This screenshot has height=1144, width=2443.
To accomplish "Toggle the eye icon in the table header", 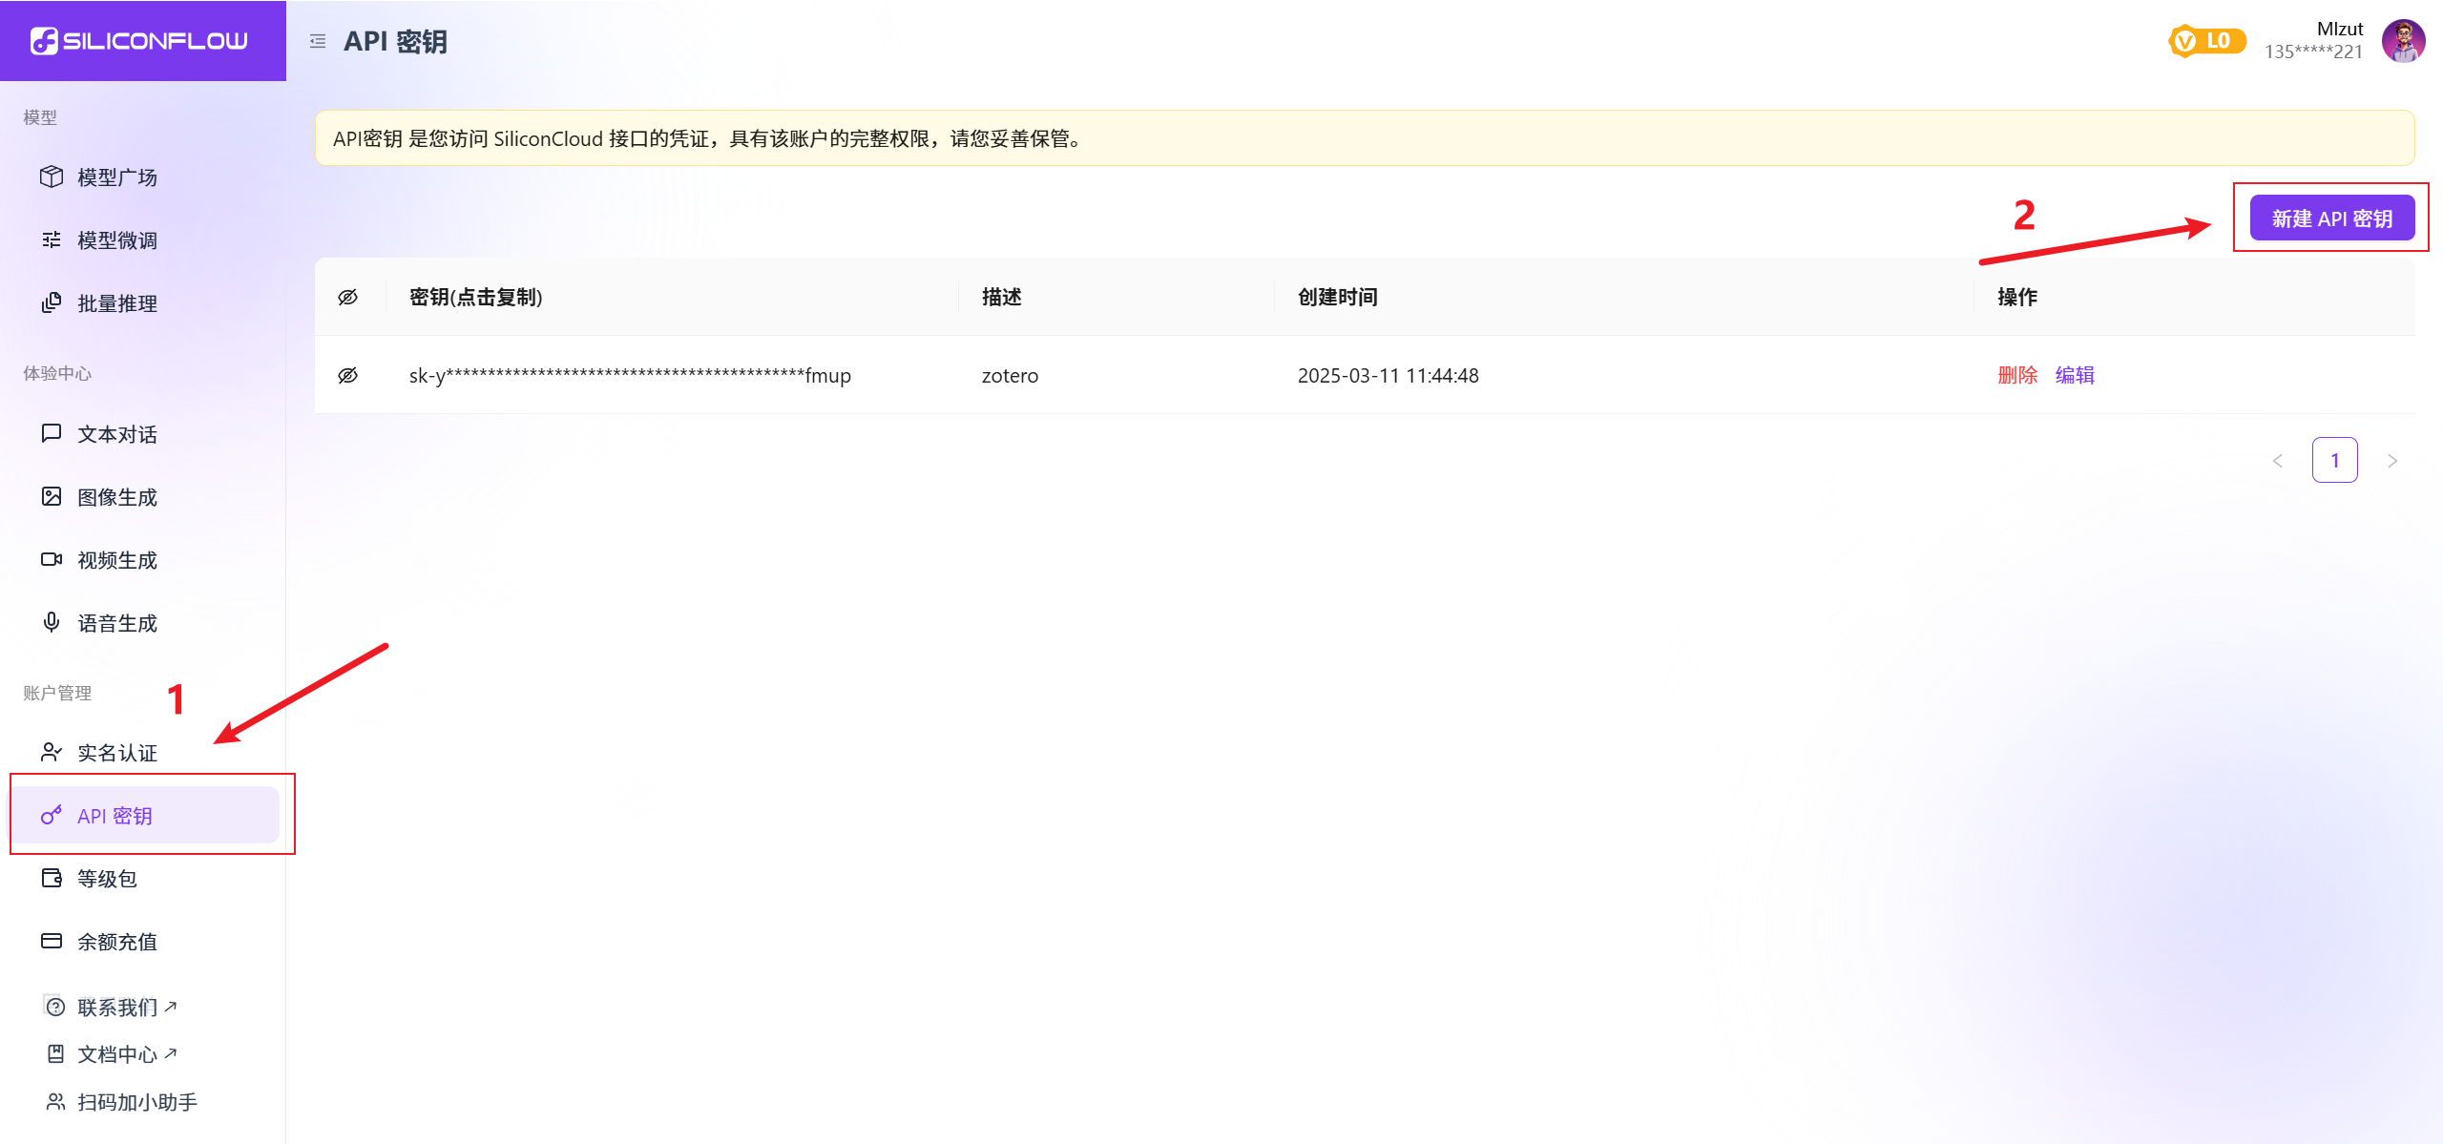I will click(x=348, y=297).
